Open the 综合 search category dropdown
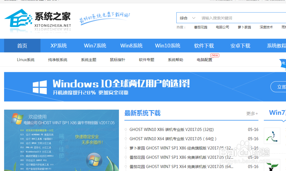Viewport: 286px width, 171px height. coord(187,18)
